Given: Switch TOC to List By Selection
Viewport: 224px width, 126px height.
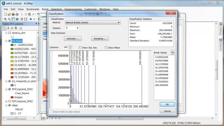Looking at the screenshot, I should tap(16, 28).
